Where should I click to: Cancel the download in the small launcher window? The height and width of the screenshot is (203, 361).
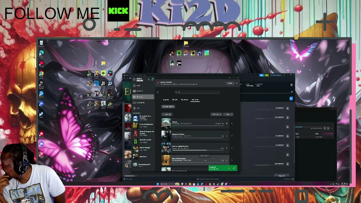pos(328,128)
